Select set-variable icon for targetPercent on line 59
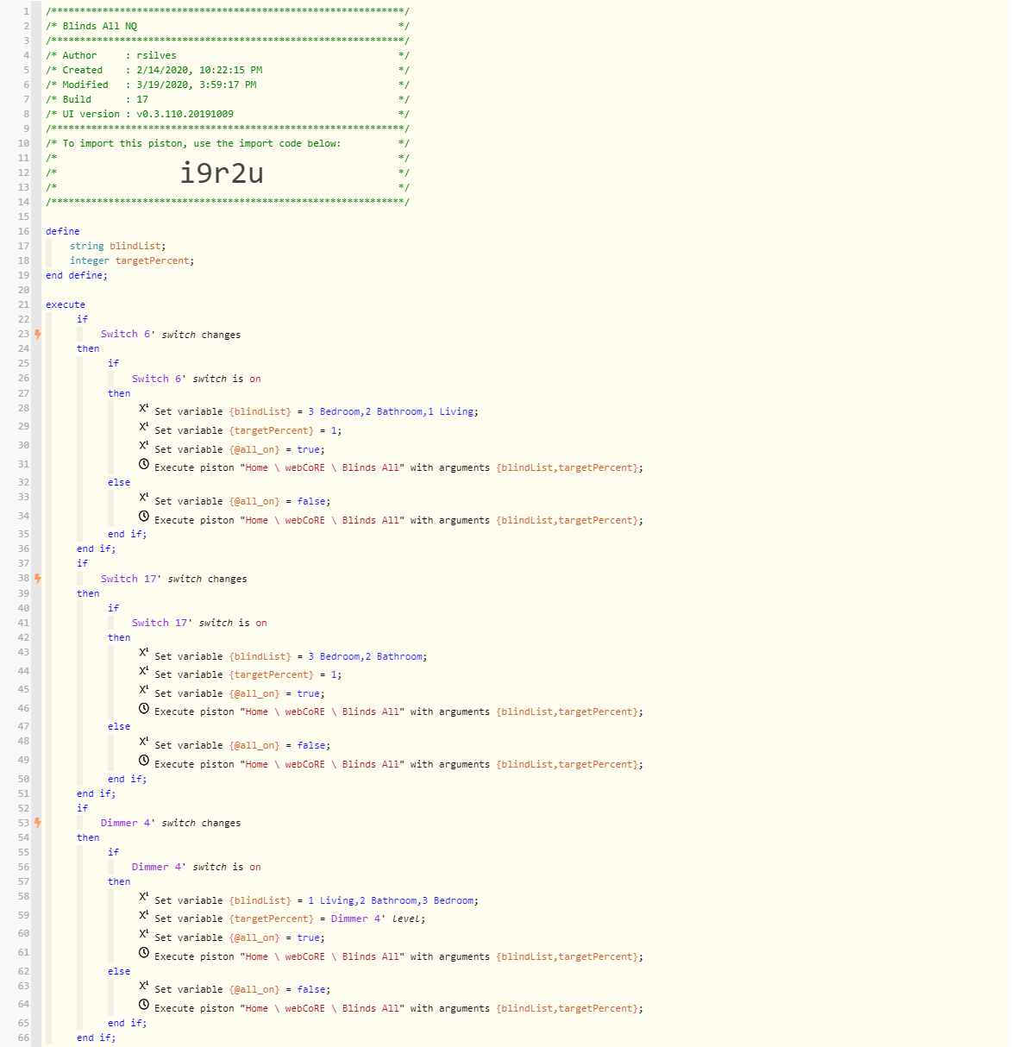This screenshot has height=1047, width=1016. [x=144, y=916]
